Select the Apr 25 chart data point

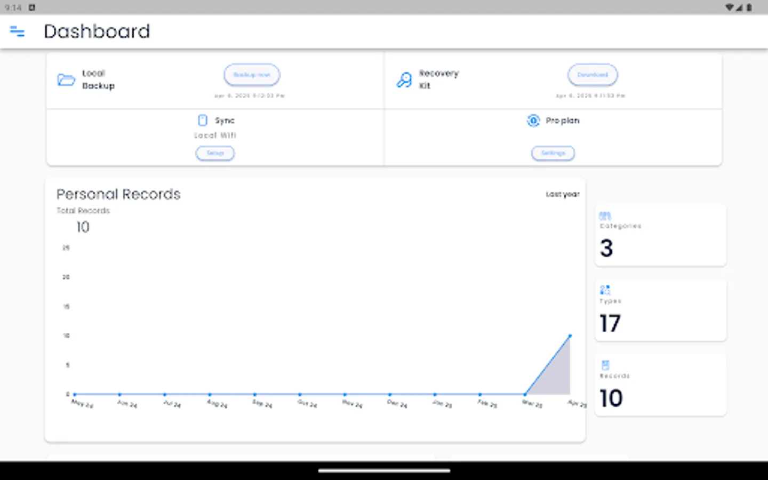[570, 336]
